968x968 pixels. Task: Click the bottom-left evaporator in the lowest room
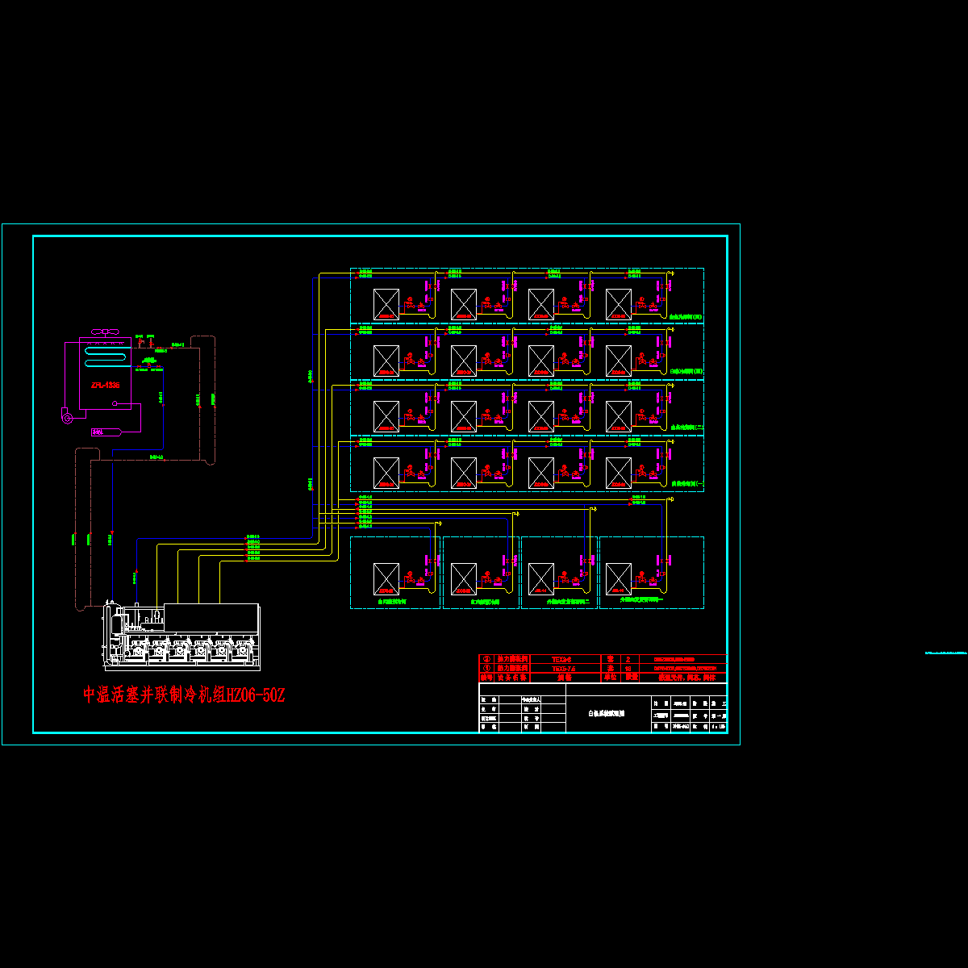click(386, 578)
